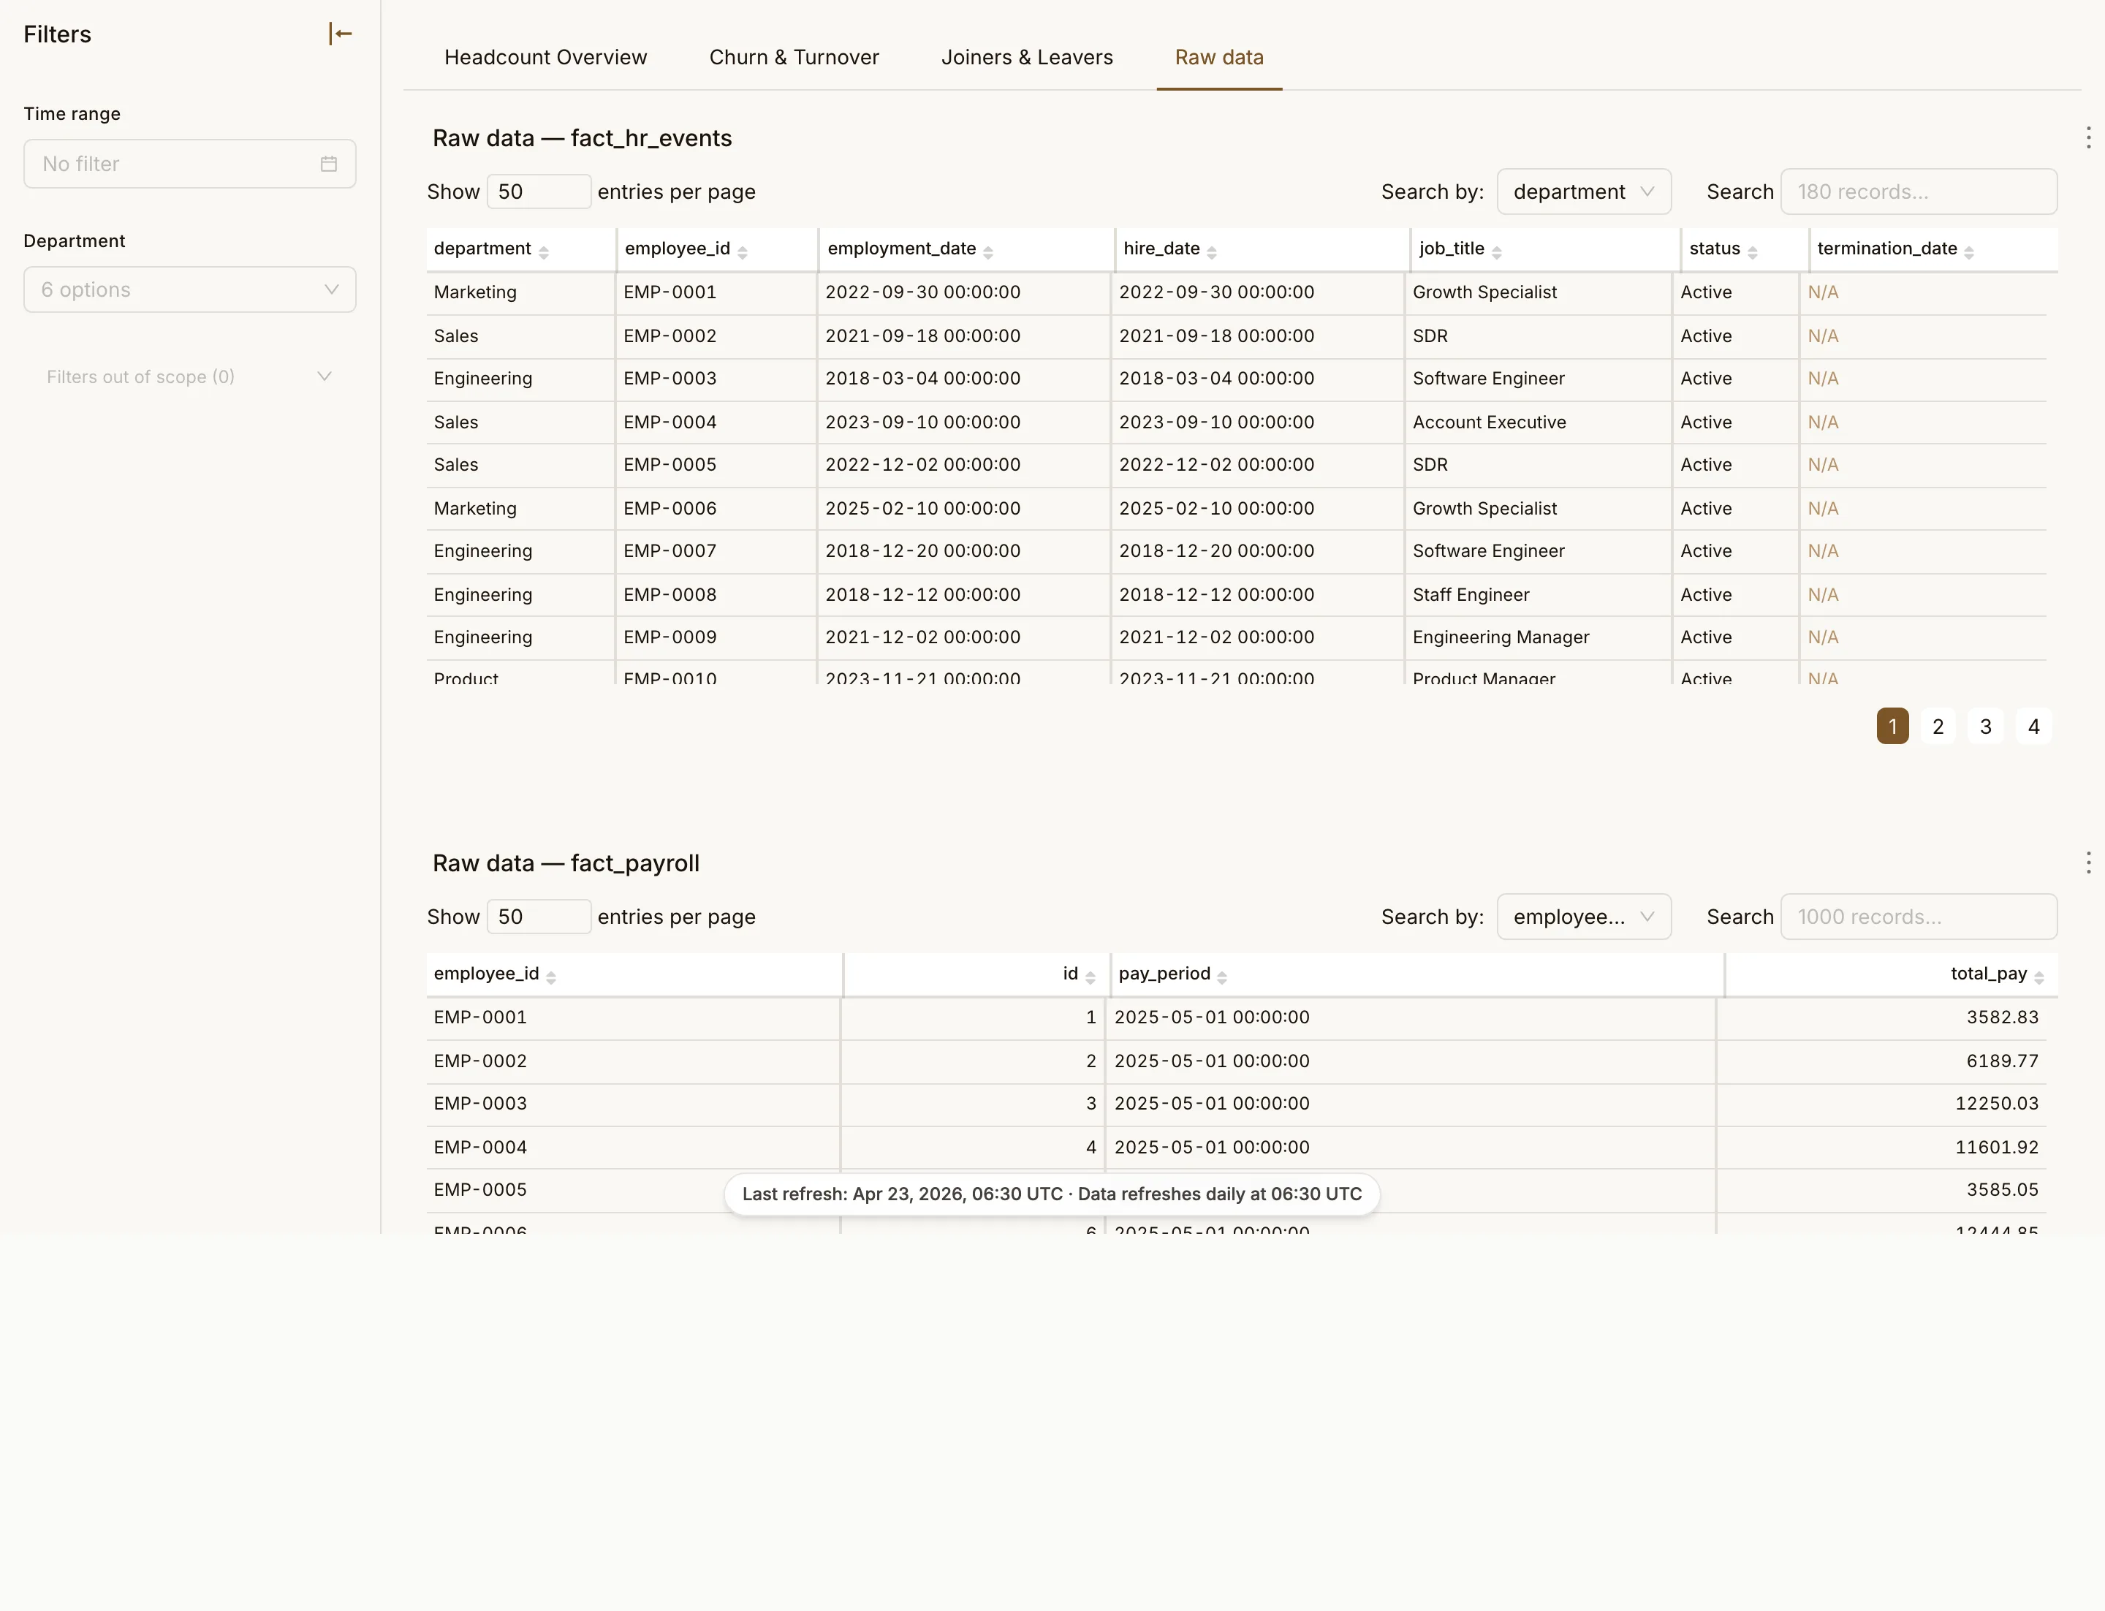Open fact_hr_events chart options menu

(2087, 137)
